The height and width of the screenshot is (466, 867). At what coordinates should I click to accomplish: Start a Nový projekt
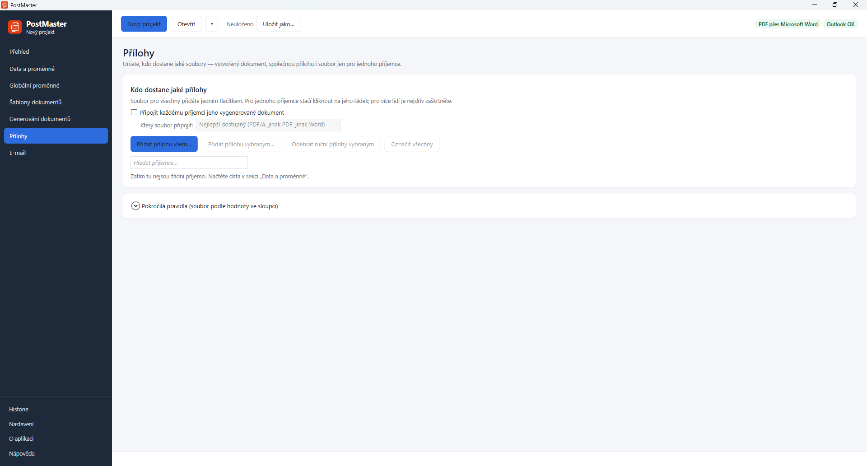tap(144, 24)
